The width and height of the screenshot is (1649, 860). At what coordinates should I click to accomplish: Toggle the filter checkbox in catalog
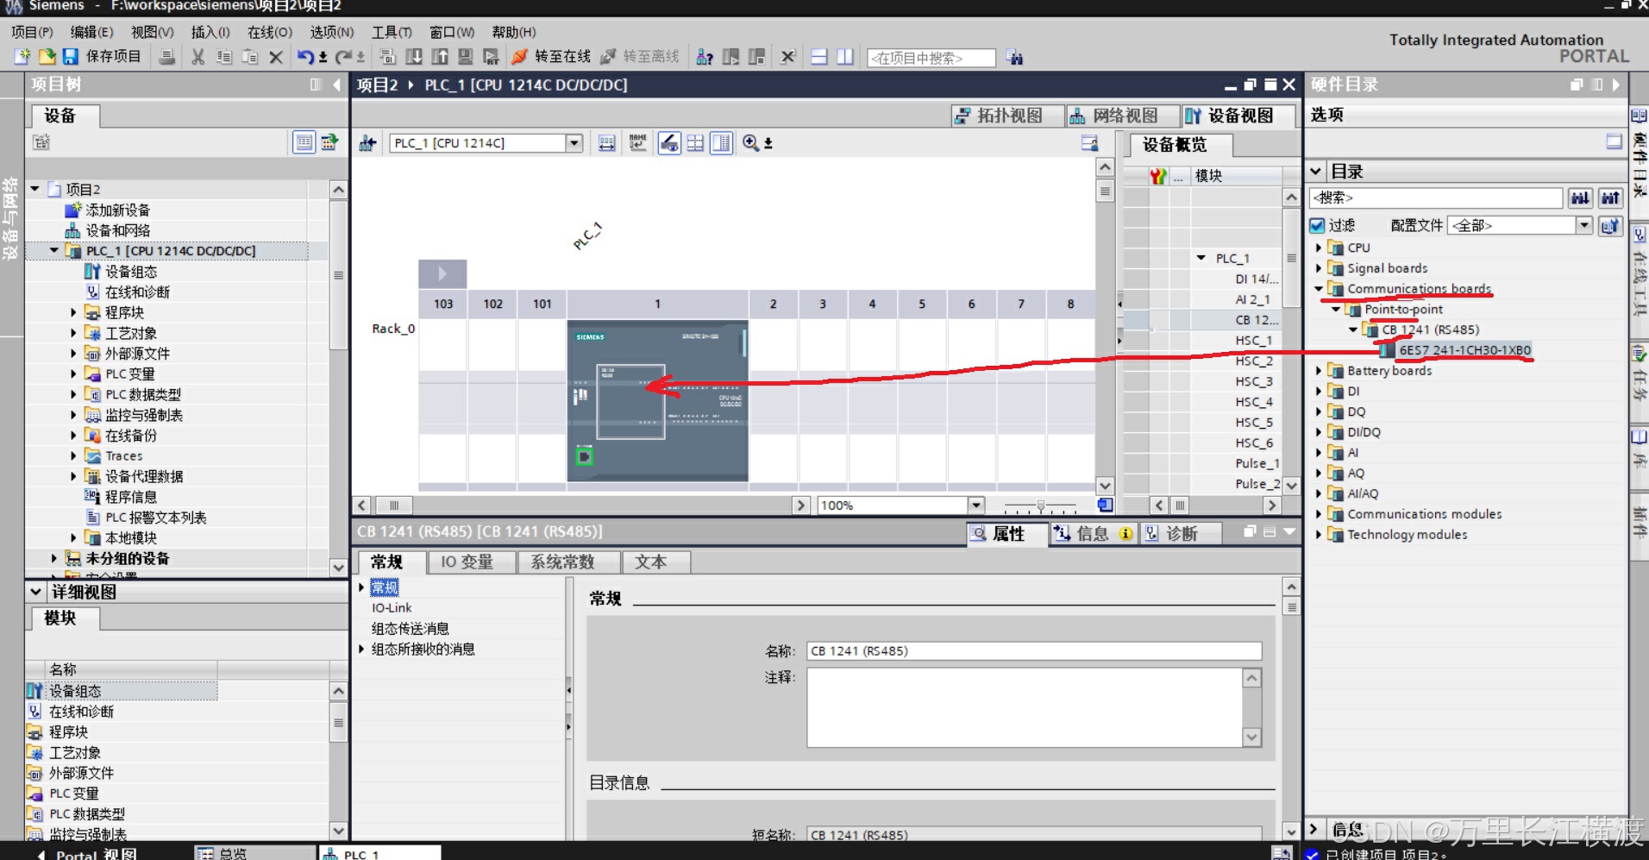click(1317, 226)
